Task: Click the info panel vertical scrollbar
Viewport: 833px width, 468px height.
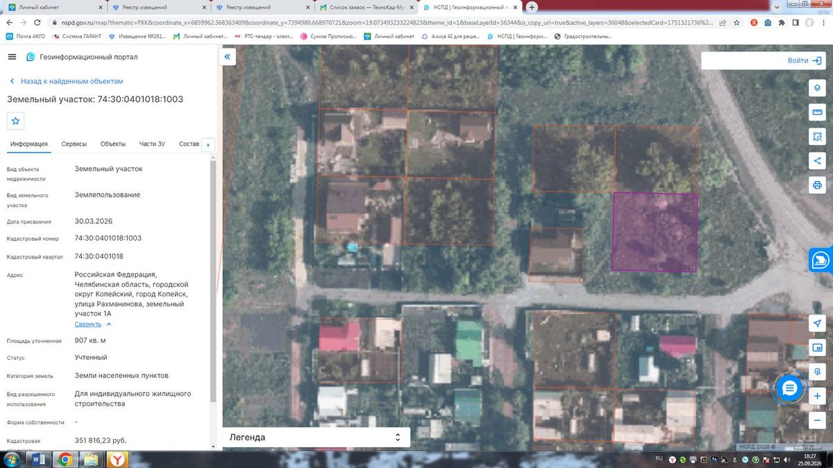Action: (212, 281)
